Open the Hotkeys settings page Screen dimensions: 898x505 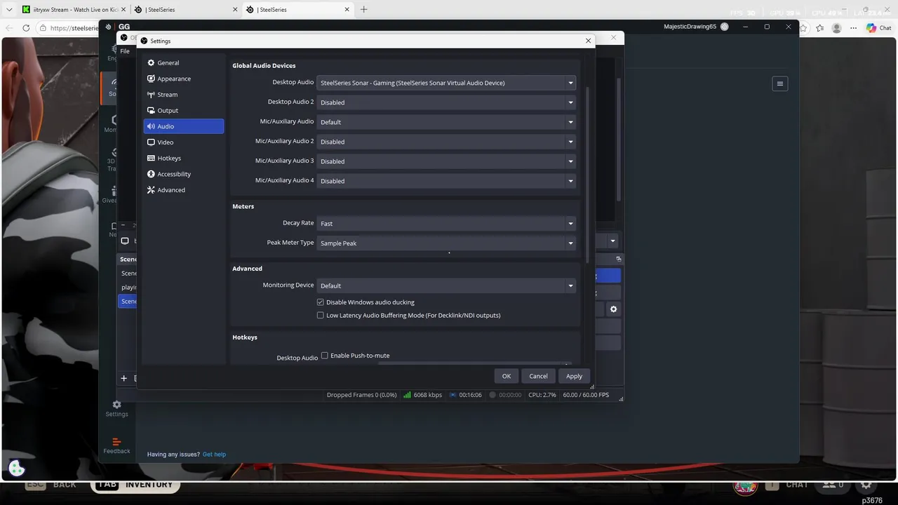tap(184, 159)
